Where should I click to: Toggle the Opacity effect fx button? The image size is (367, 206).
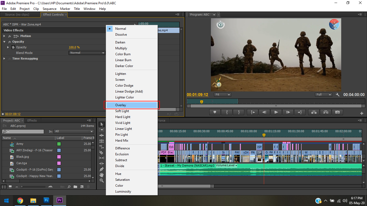10,42
